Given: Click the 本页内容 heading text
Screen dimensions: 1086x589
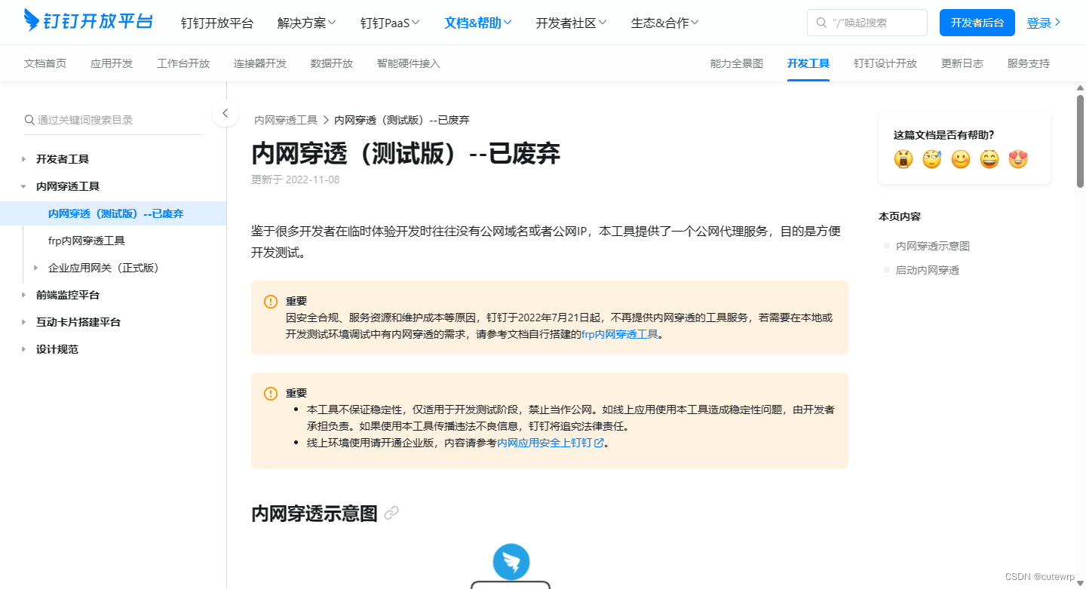Looking at the screenshot, I should click(x=900, y=216).
